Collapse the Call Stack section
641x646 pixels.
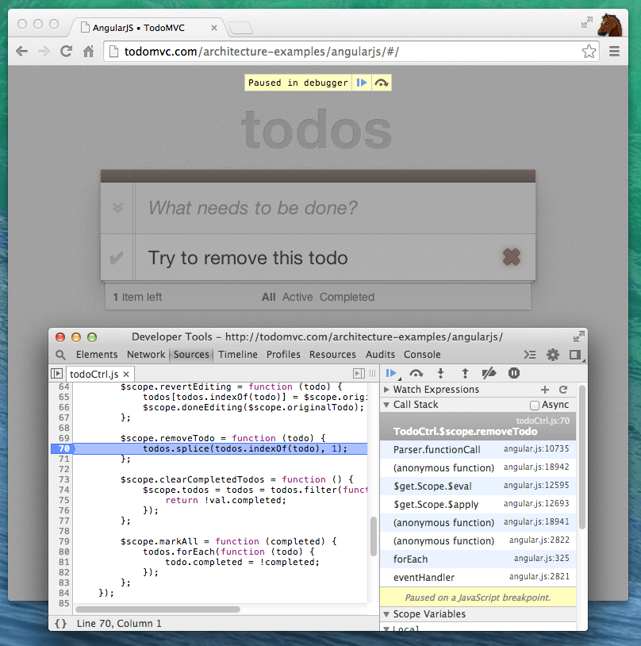pos(387,405)
